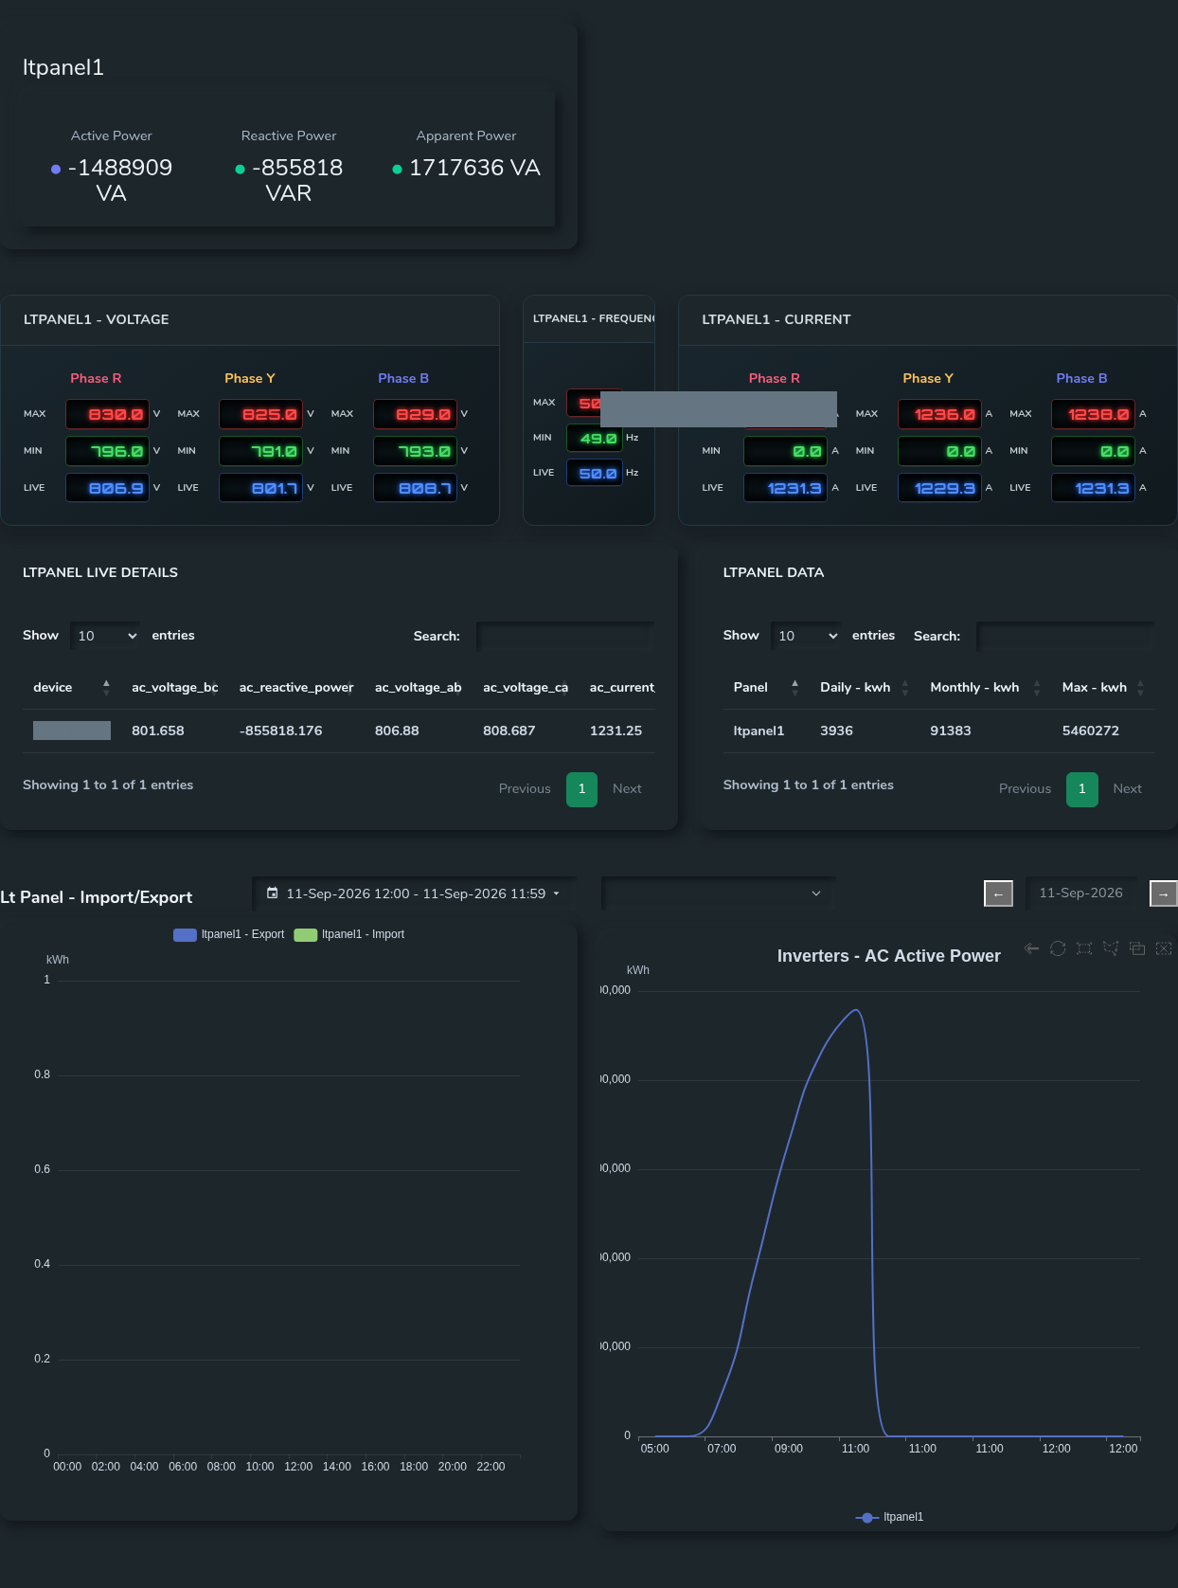Open entries count dropdown in LTPANEL LIVE DETAILS
The width and height of the screenshot is (1178, 1588).
105,636
